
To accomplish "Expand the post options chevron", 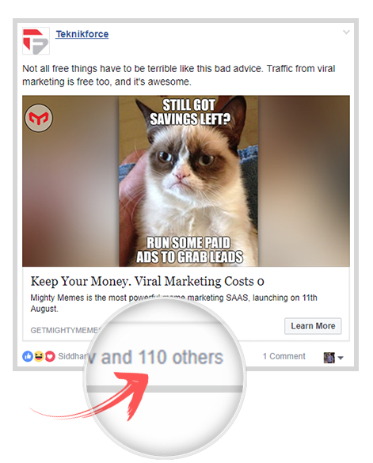I will pos(346,32).
